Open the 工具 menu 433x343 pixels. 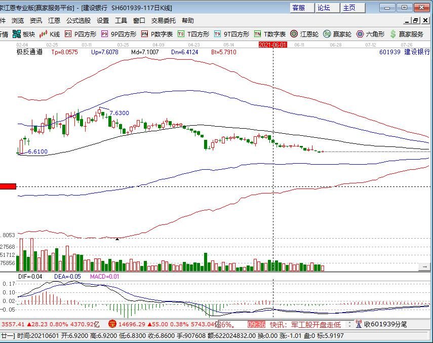click(121, 20)
